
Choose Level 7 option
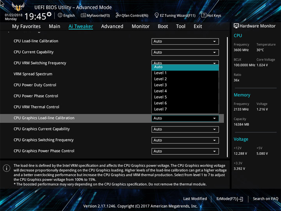coord(185,109)
